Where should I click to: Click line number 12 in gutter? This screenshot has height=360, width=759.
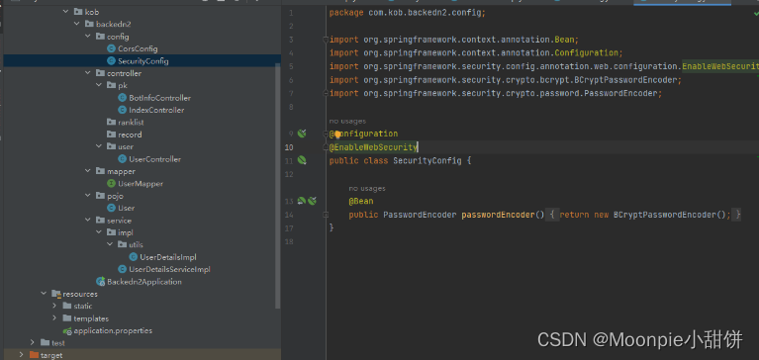click(x=289, y=174)
